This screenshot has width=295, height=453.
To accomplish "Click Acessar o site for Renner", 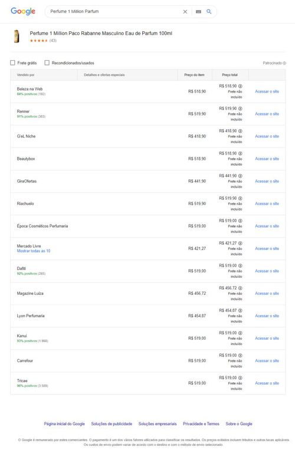I will tap(267, 114).
